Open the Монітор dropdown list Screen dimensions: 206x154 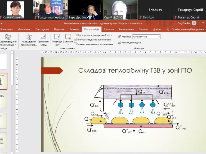pos(159,37)
